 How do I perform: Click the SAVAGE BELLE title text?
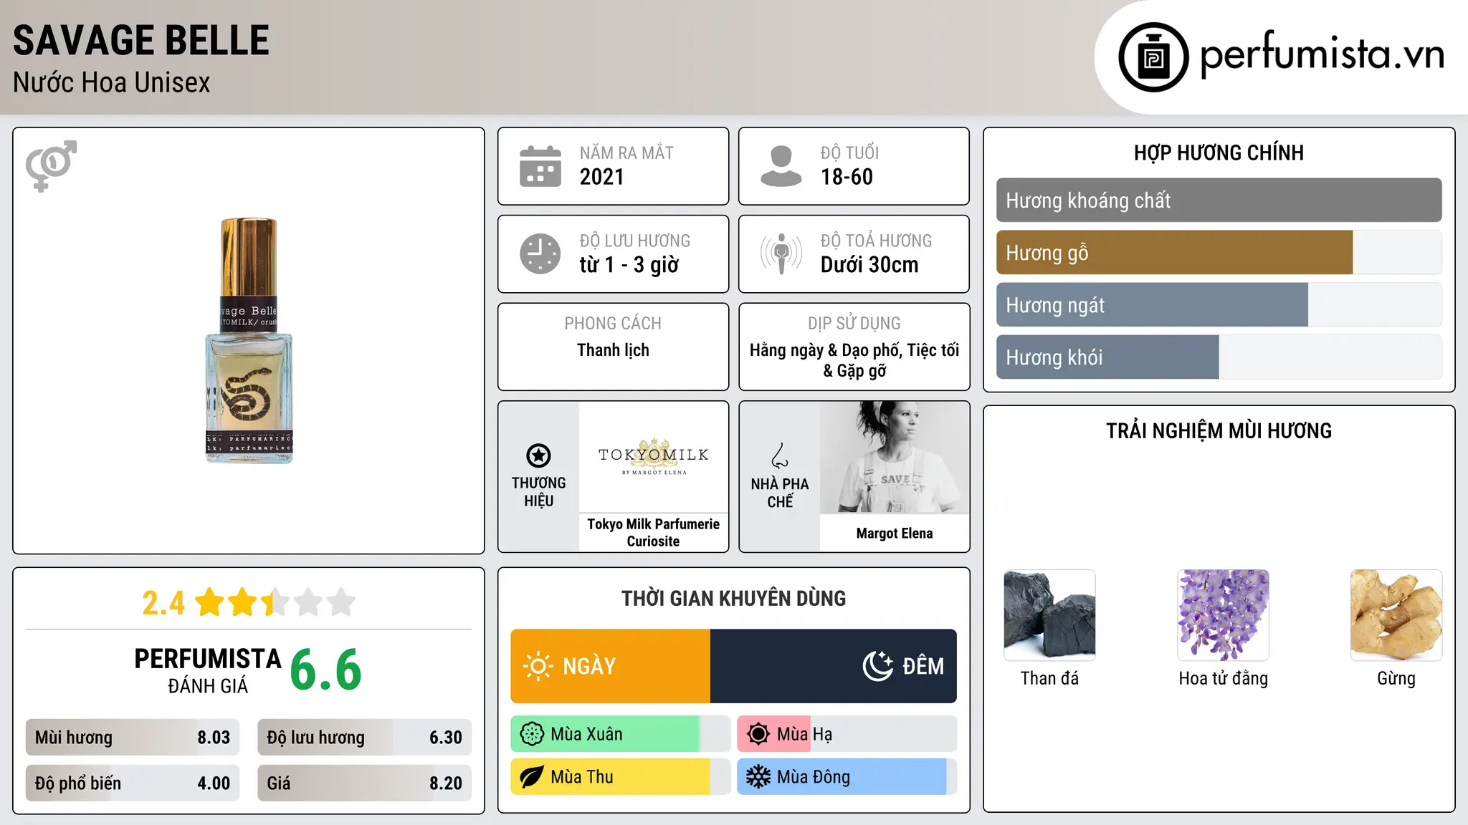[x=141, y=40]
